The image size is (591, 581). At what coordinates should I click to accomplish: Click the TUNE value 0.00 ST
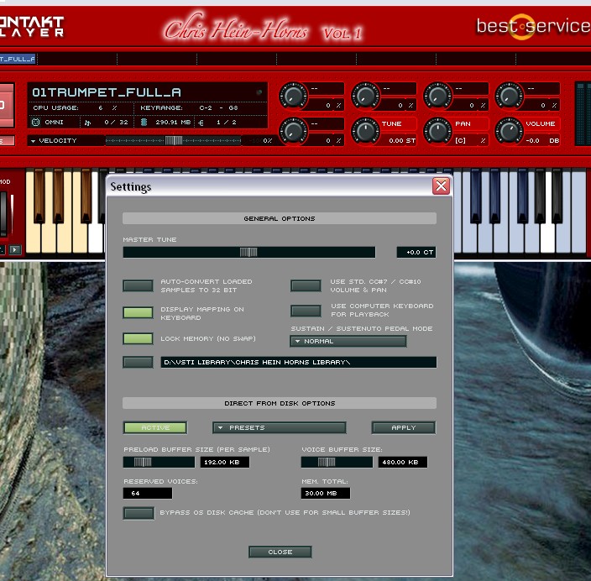pyautogui.click(x=402, y=140)
